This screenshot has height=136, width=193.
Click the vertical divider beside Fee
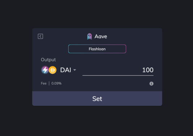[49, 83]
